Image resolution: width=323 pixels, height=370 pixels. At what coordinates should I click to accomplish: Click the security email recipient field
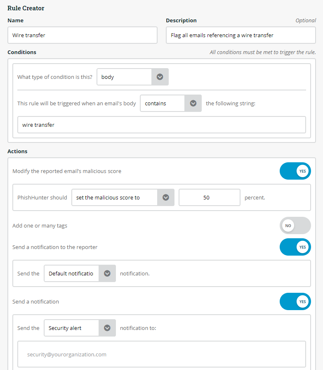point(161,354)
